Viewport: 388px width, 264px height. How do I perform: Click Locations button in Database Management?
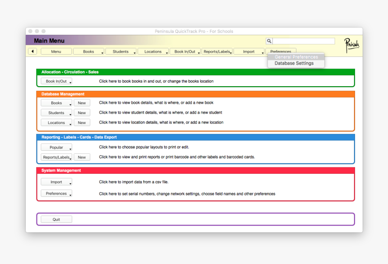pos(56,123)
